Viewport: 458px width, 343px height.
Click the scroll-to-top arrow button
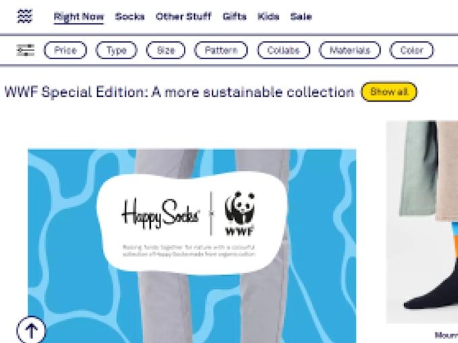31,330
